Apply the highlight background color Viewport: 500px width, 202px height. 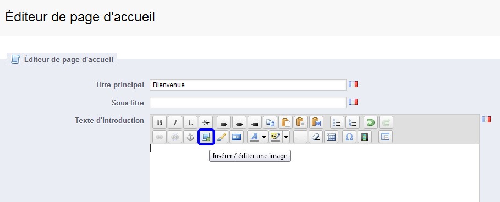point(276,137)
